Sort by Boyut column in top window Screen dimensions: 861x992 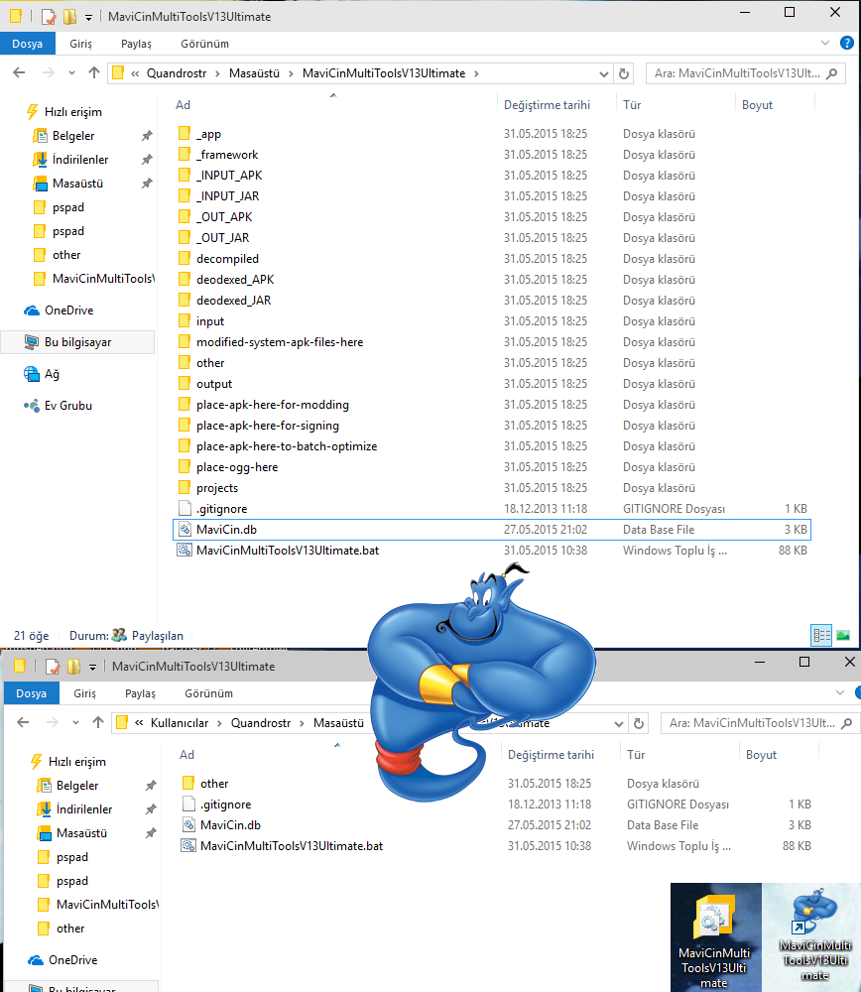pyautogui.click(x=757, y=105)
